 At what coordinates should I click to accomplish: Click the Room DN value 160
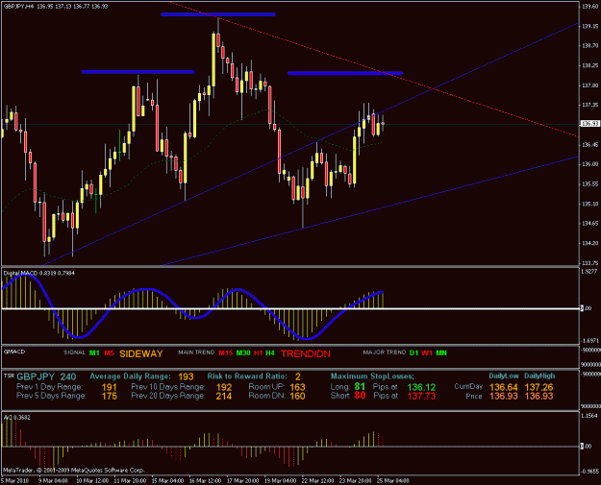[297, 396]
